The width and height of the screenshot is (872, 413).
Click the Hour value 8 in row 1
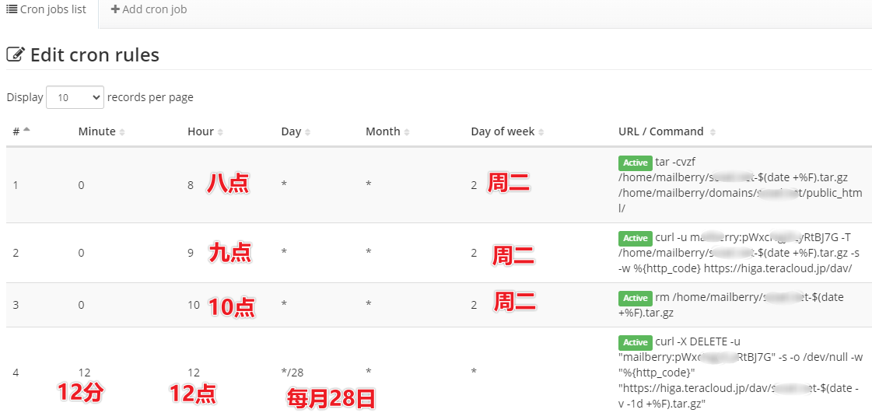point(191,185)
